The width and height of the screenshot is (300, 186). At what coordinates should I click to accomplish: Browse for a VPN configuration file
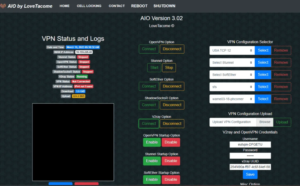pyautogui.click(x=265, y=122)
